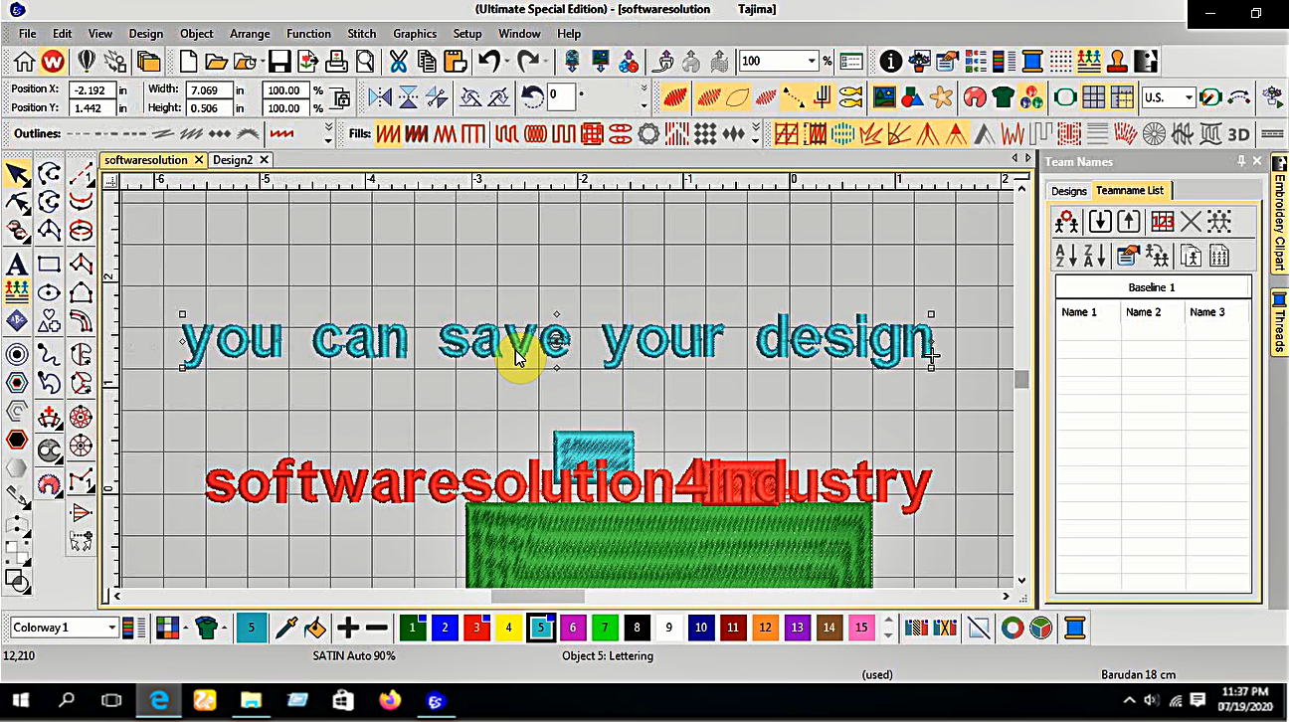Switch measurement units via the U.S. selector

(x=1167, y=96)
